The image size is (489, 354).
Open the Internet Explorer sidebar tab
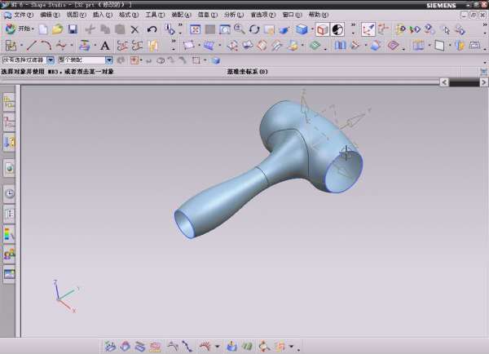click(x=10, y=168)
